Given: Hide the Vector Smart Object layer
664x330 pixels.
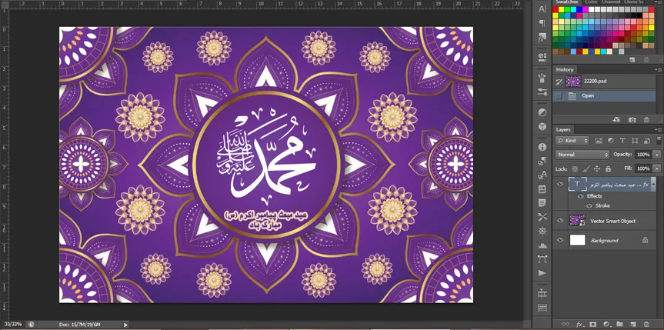Looking at the screenshot, I should point(560,220).
